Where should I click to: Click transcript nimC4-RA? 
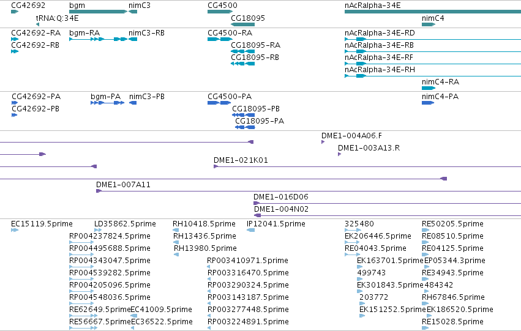(x=440, y=82)
